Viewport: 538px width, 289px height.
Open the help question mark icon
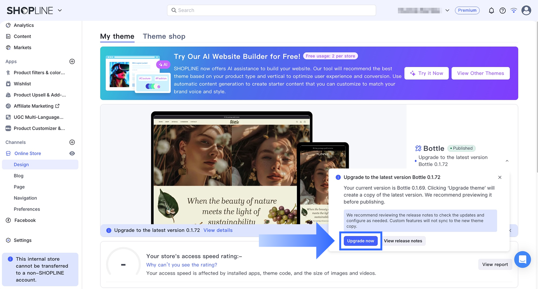[503, 10]
